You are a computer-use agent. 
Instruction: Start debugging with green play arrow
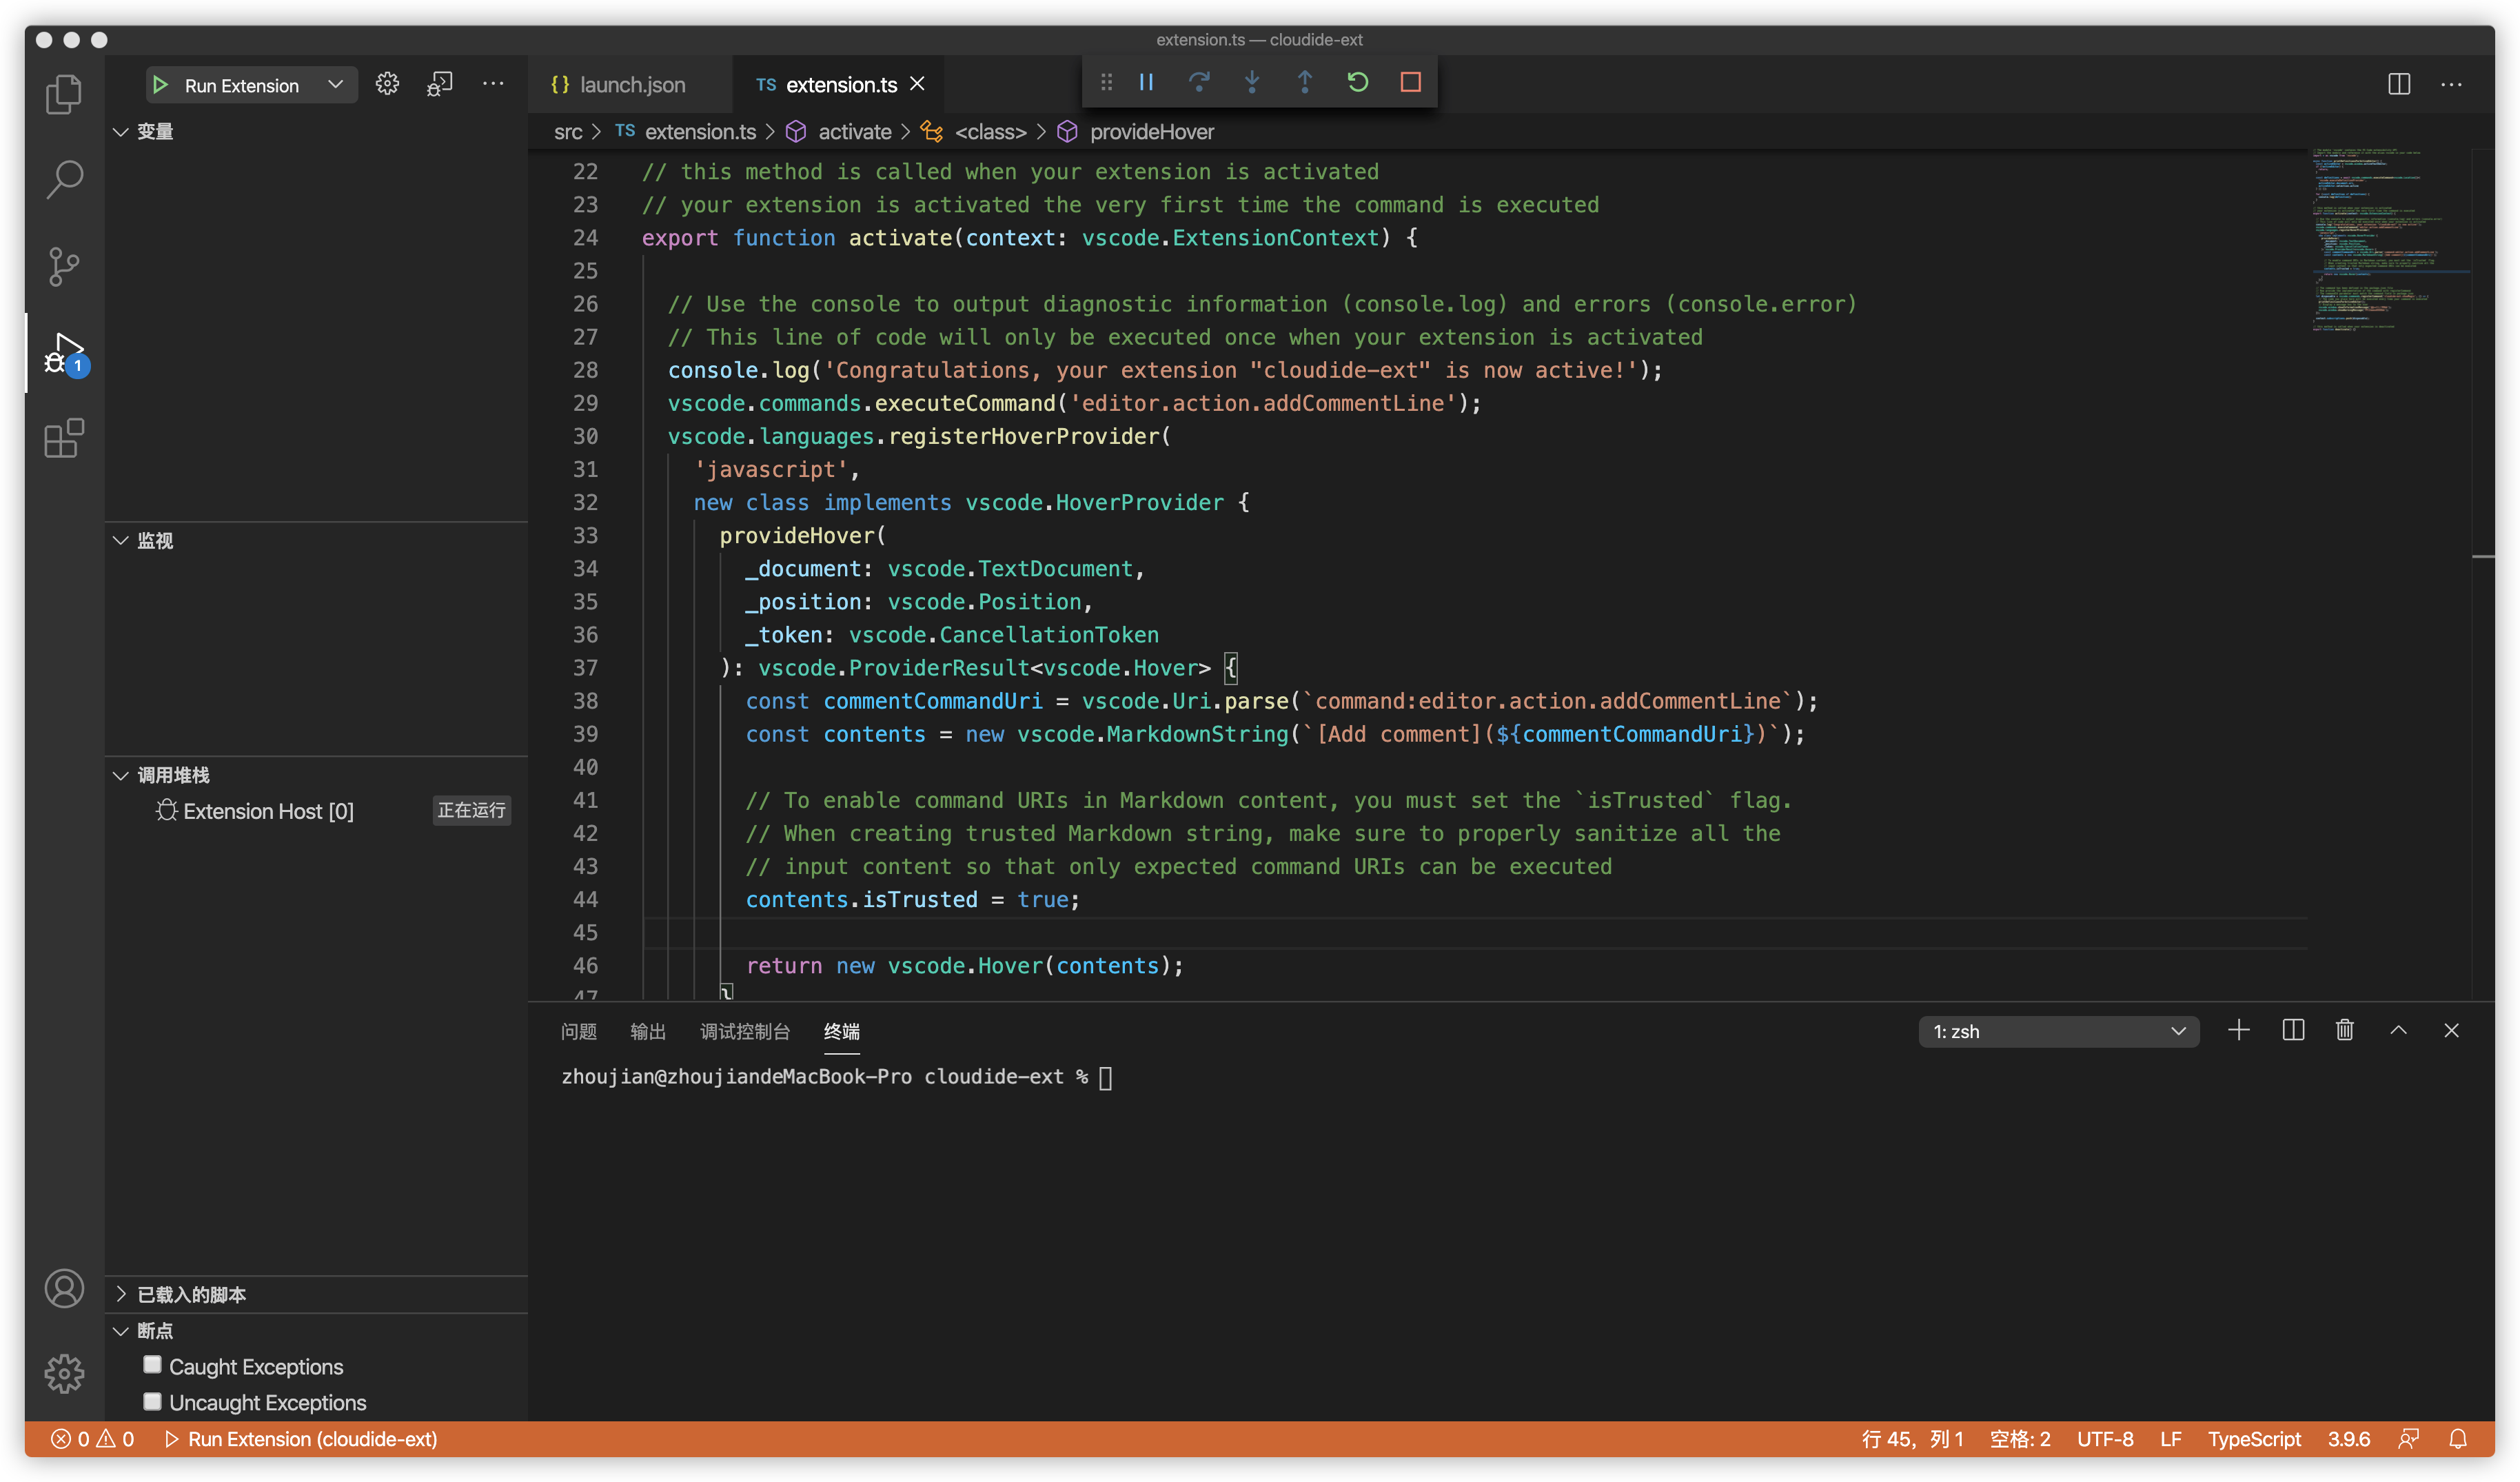coord(160,85)
